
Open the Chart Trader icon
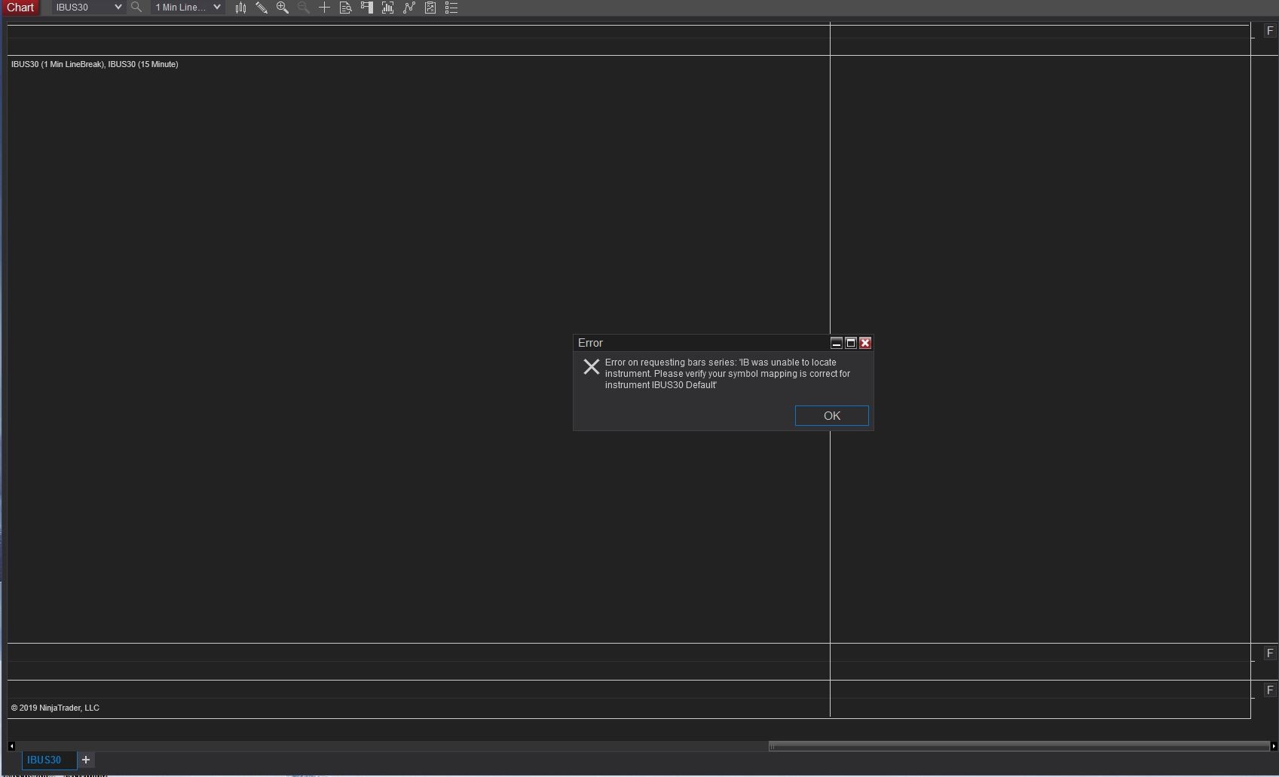(x=367, y=8)
